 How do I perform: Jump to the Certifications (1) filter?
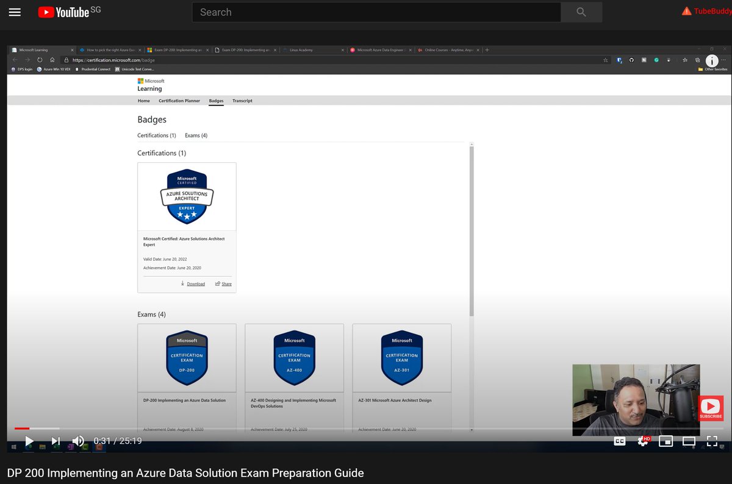157,135
